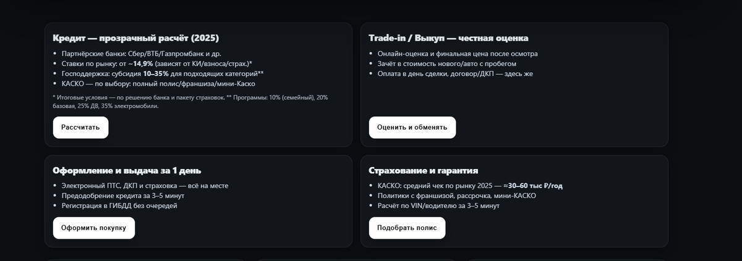Select the Ставки по рынку 14,9% line
The height and width of the screenshot is (261, 742).
pos(156,64)
